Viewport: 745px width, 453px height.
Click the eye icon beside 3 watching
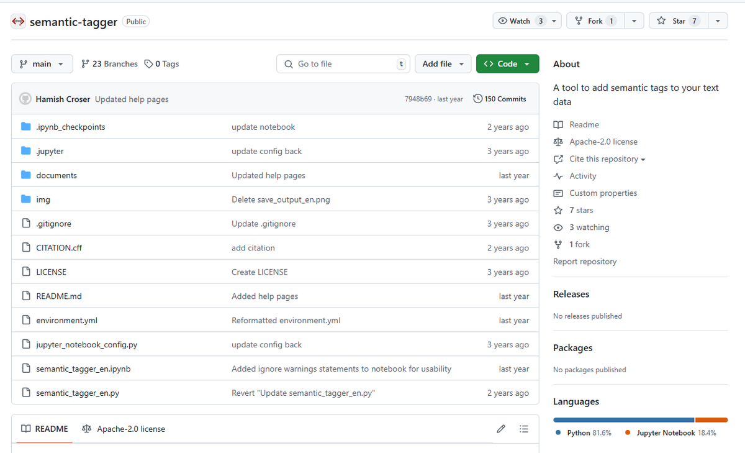tap(558, 227)
